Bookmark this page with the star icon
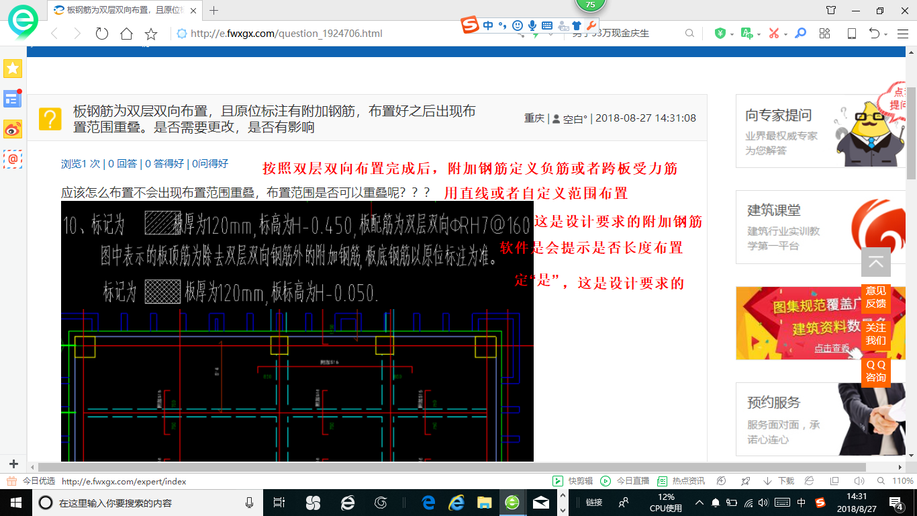This screenshot has height=516, width=917. (151, 34)
